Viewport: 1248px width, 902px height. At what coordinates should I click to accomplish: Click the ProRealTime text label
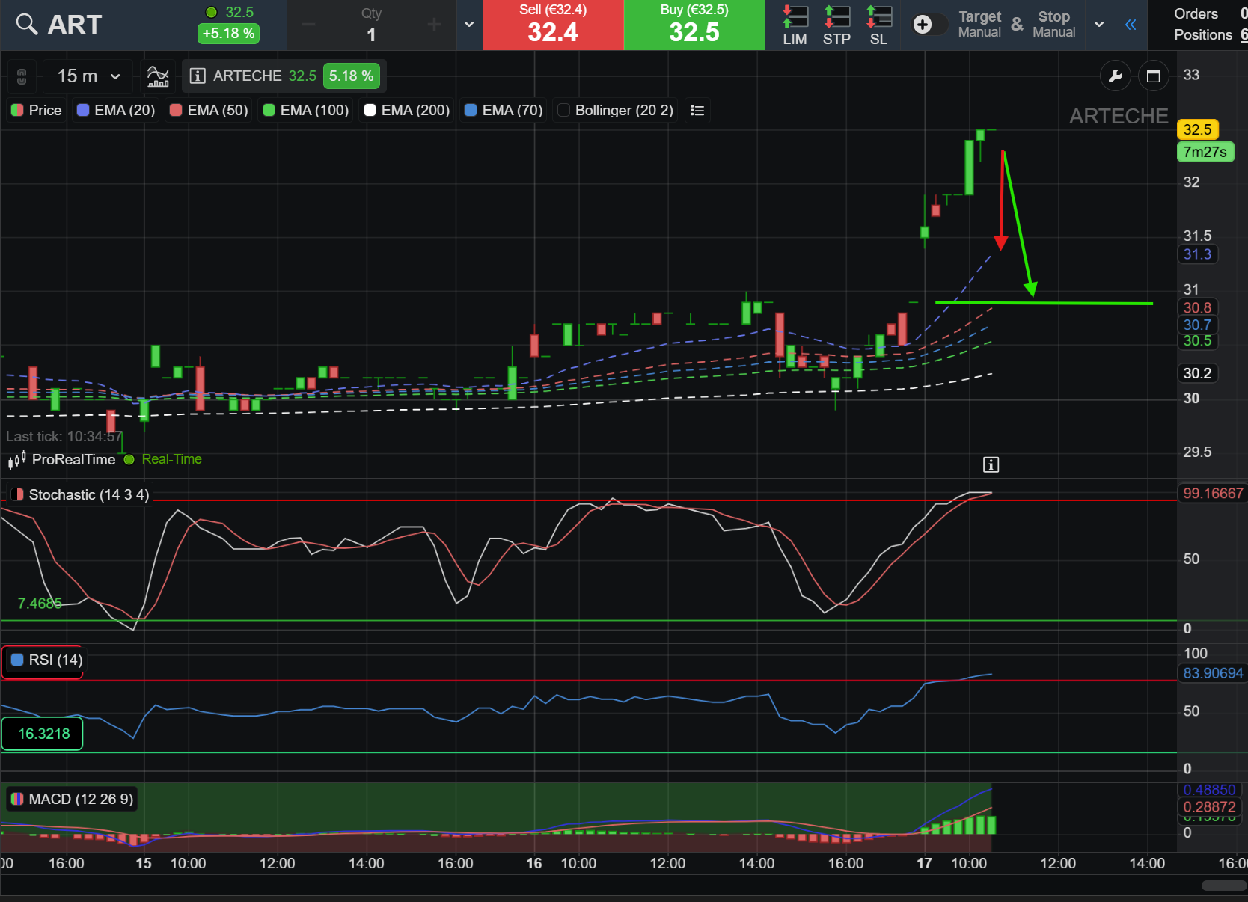point(73,459)
